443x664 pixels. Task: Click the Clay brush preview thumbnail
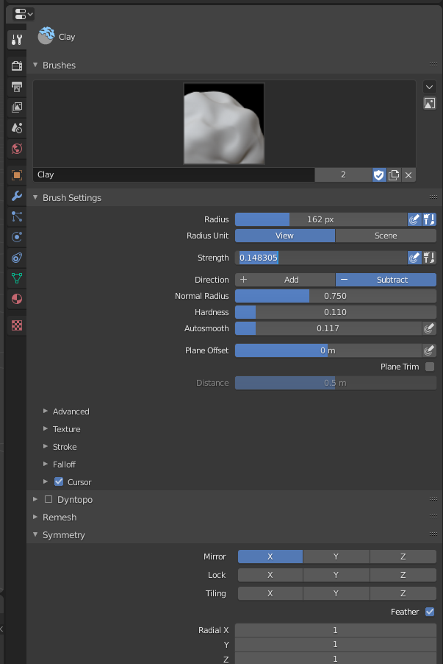tap(224, 123)
